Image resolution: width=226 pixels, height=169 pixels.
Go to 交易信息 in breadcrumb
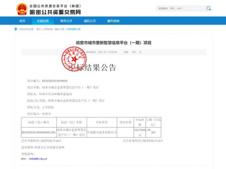(x=48, y=29)
